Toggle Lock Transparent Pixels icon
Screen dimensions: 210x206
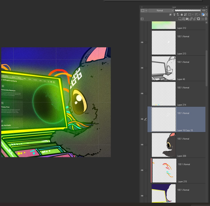tap(185, 14)
